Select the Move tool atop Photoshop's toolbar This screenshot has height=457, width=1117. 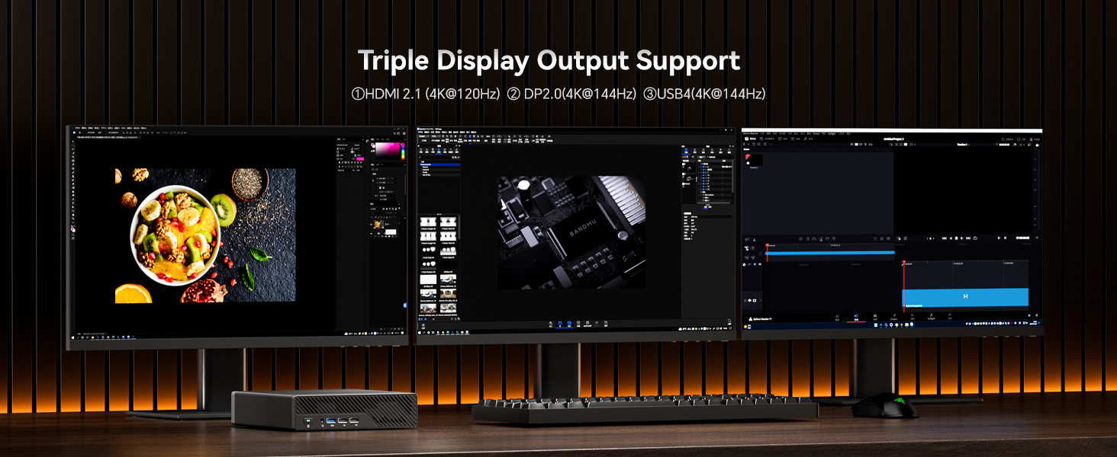[x=73, y=142]
